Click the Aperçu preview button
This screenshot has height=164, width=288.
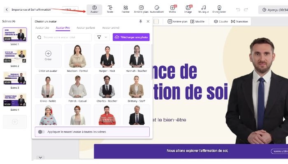[x=273, y=10]
